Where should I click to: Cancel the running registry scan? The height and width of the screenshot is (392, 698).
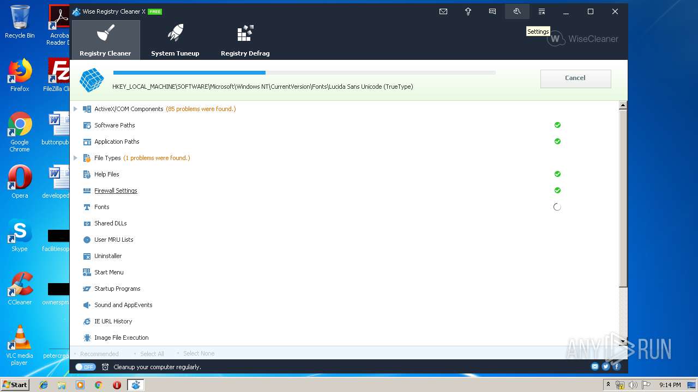pos(575,78)
